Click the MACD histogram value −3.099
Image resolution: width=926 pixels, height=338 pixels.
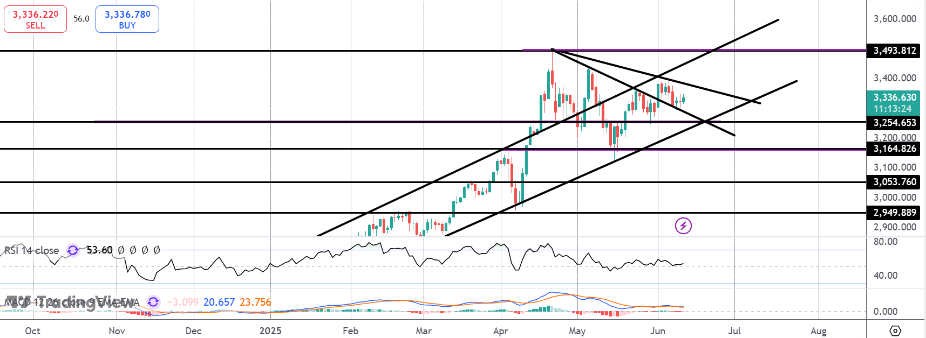pyautogui.click(x=182, y=302)
